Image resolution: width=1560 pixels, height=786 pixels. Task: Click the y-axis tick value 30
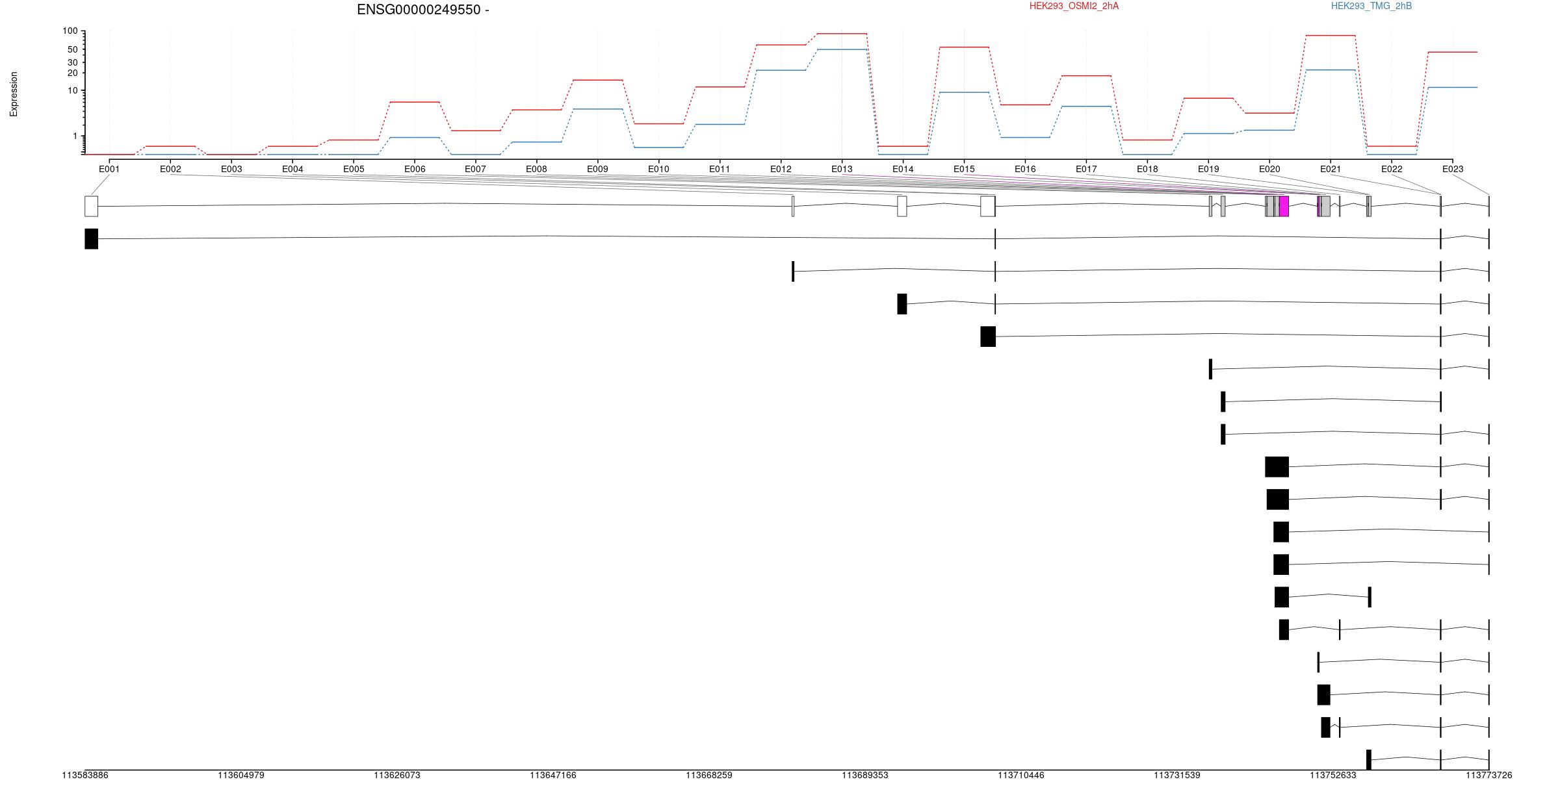(x=73, y=62)
